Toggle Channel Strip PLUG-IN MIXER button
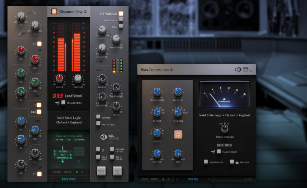Viewport: 307px width, 188px height. [x=63, y=102]
